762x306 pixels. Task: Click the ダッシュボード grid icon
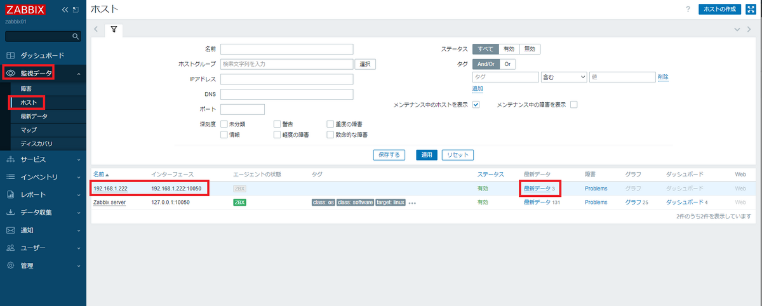pyautogui.click(x=11, y=55)
